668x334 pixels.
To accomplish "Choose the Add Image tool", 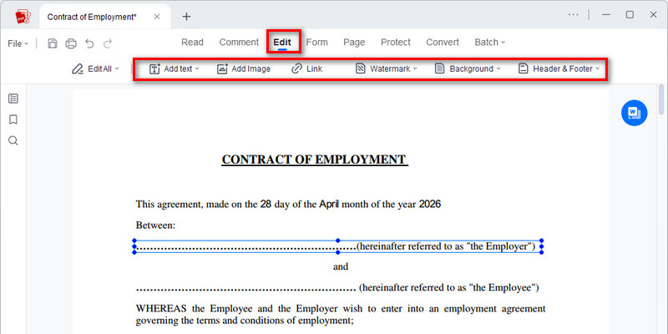I will click(243, 68).
